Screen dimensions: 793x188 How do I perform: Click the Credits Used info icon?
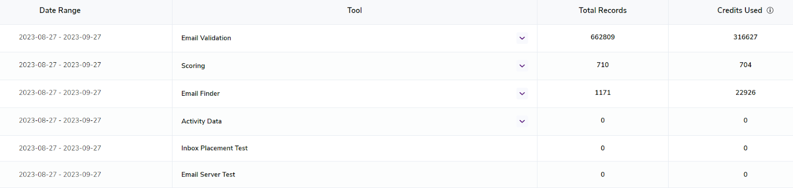pos(770,10)
